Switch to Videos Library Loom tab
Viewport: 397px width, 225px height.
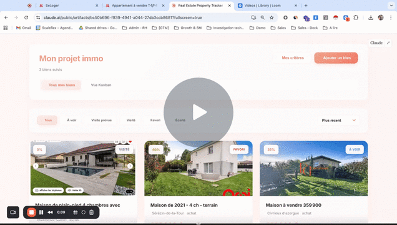[267, 6]
